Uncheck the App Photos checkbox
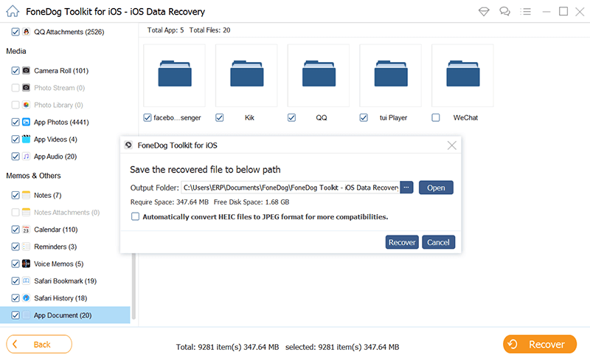 15,122
